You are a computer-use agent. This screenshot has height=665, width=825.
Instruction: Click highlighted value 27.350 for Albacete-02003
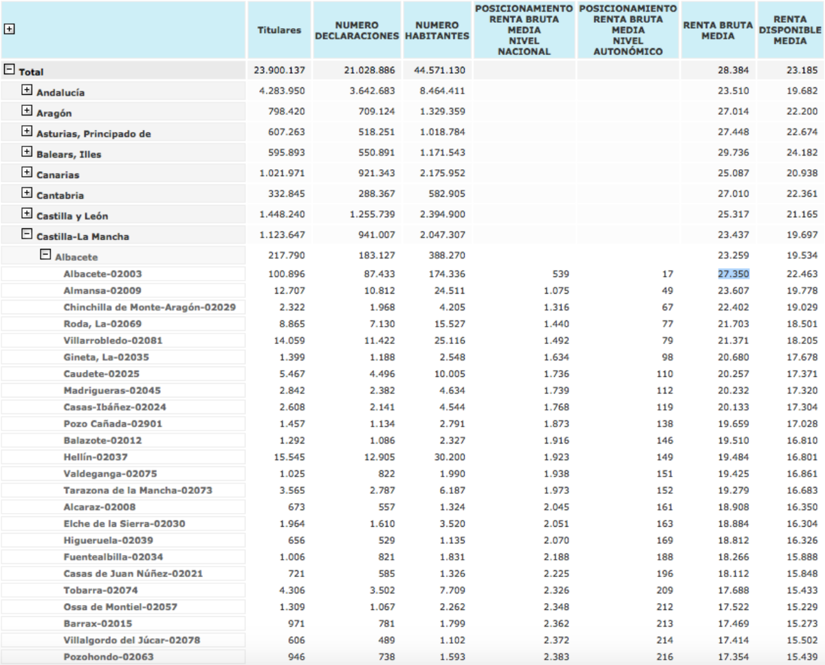point(734,274)
